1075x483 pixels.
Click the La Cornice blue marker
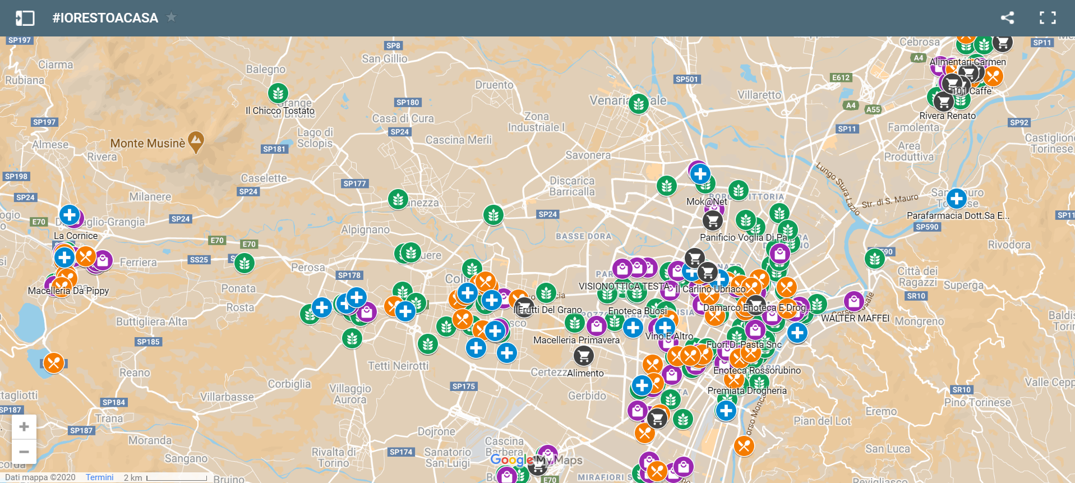coord(70,215)
